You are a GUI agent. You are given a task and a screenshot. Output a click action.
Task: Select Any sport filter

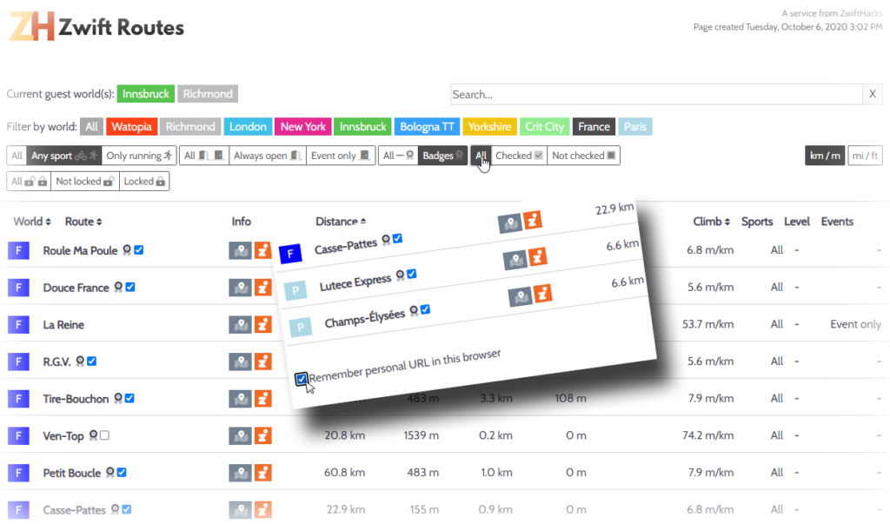coord(64,156)
